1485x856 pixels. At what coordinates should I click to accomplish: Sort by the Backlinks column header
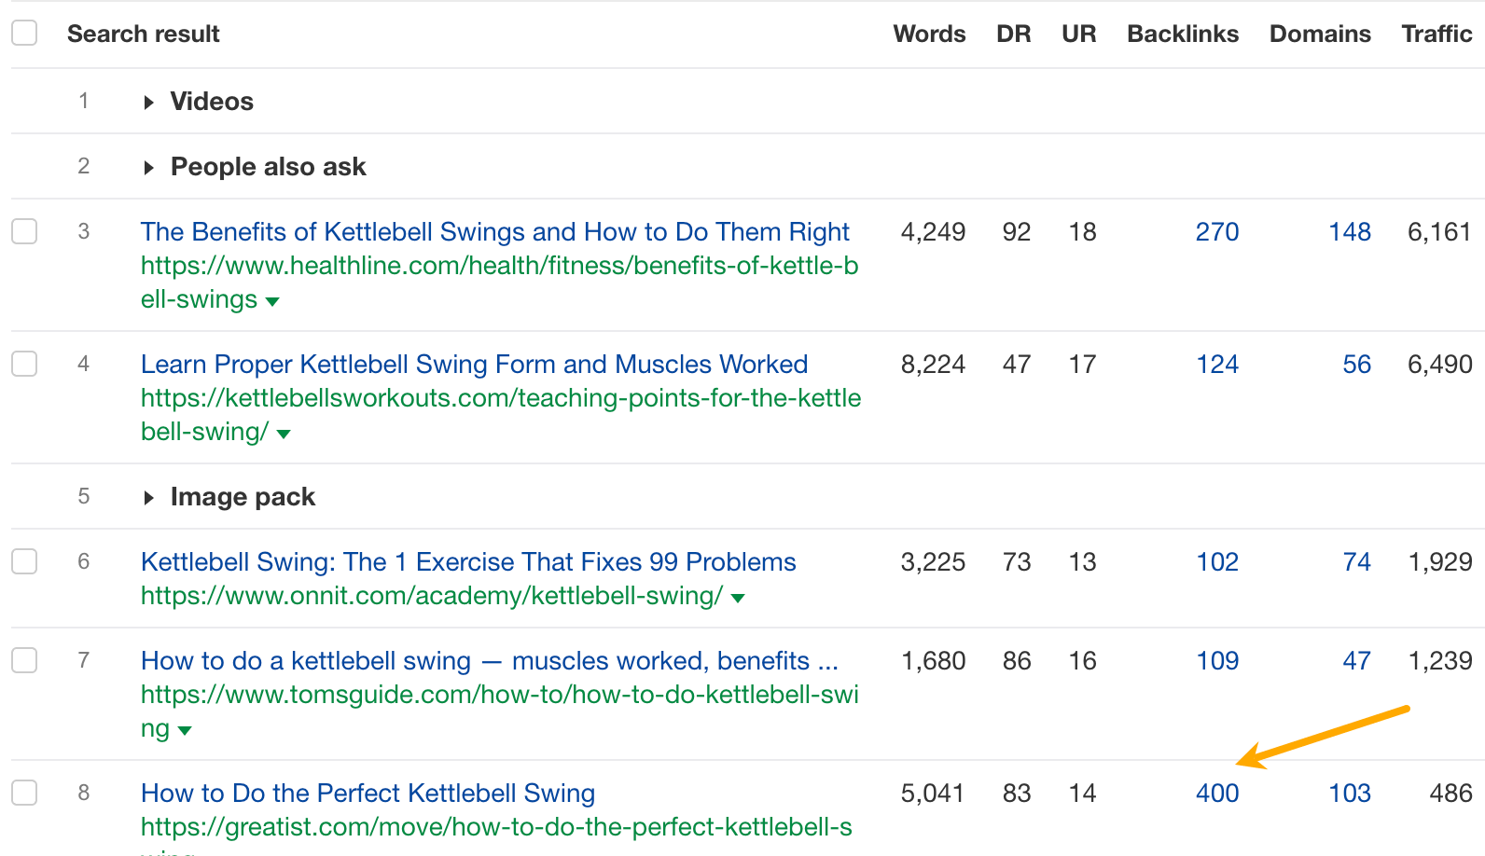[x=1182, y=34]
